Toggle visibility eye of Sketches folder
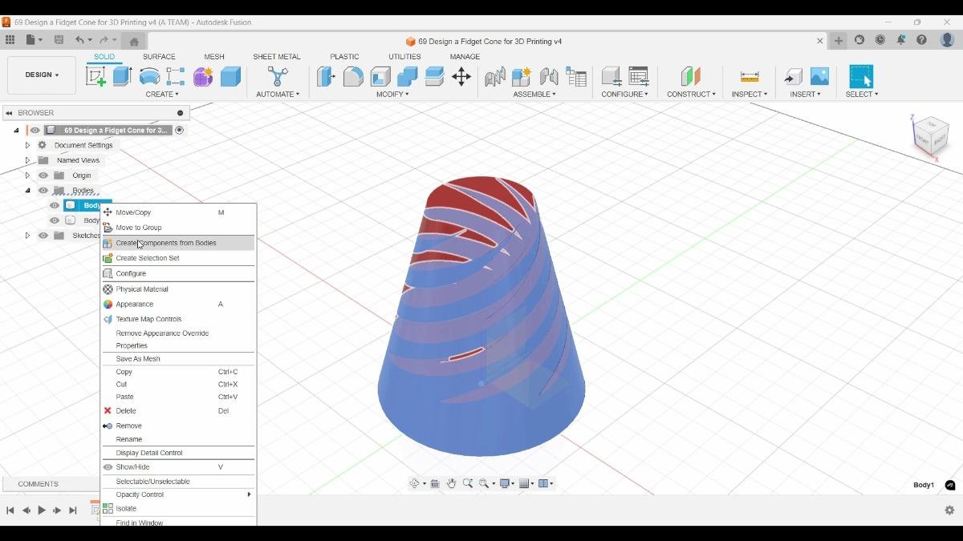Image resolution: width=963 pixels, height=541 pixels. pos(43,236)
